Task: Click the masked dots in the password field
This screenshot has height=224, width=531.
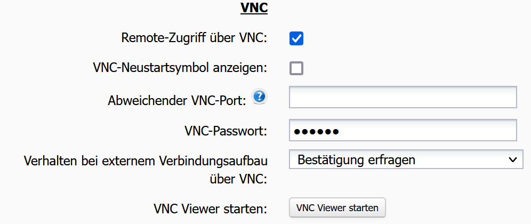Action: (317, 131)
